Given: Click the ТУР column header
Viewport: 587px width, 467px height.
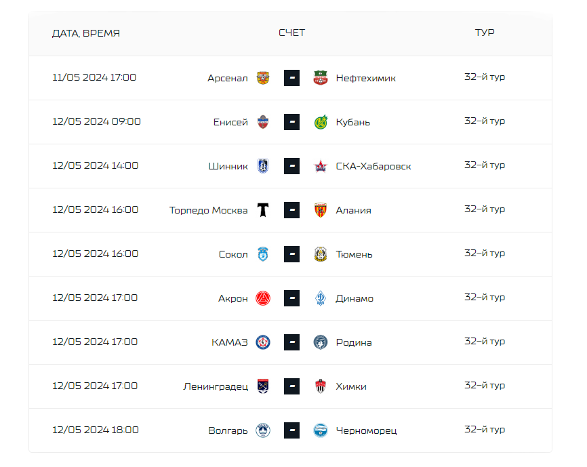Looking at the screenshot, I should tap(485, 33).
